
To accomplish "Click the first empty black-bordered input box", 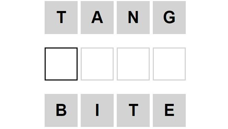I will click(61, 64).
